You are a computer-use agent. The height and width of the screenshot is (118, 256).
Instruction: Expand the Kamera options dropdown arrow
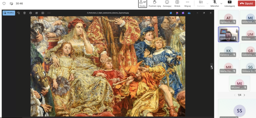(207, 3)
